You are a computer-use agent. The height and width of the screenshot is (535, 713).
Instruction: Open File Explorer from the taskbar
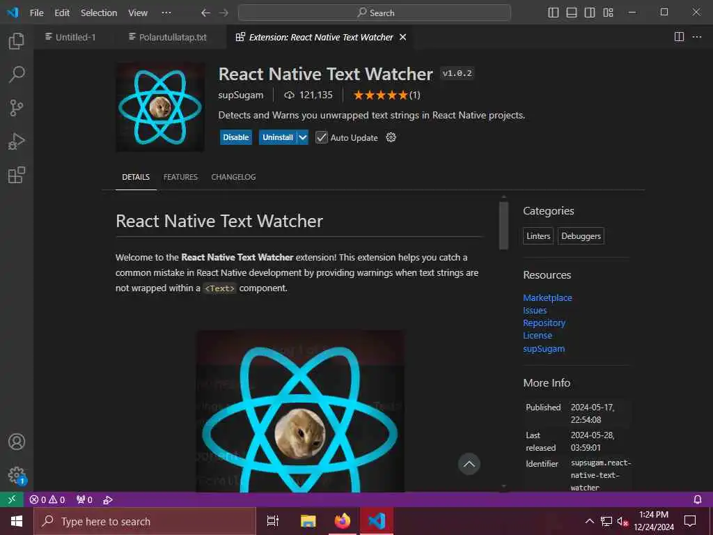click(x=308, y=521)
